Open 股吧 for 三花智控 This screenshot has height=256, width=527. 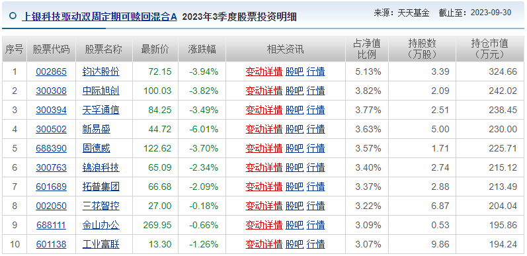point(294,206)
